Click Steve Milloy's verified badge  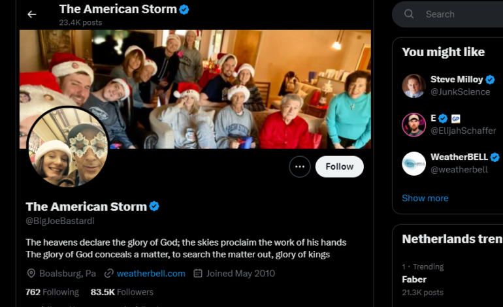pos(489,80)
